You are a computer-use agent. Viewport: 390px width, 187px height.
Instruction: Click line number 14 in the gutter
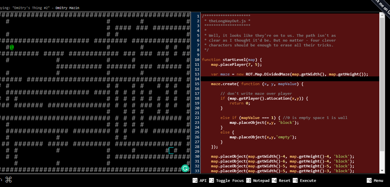coord(198,79)
